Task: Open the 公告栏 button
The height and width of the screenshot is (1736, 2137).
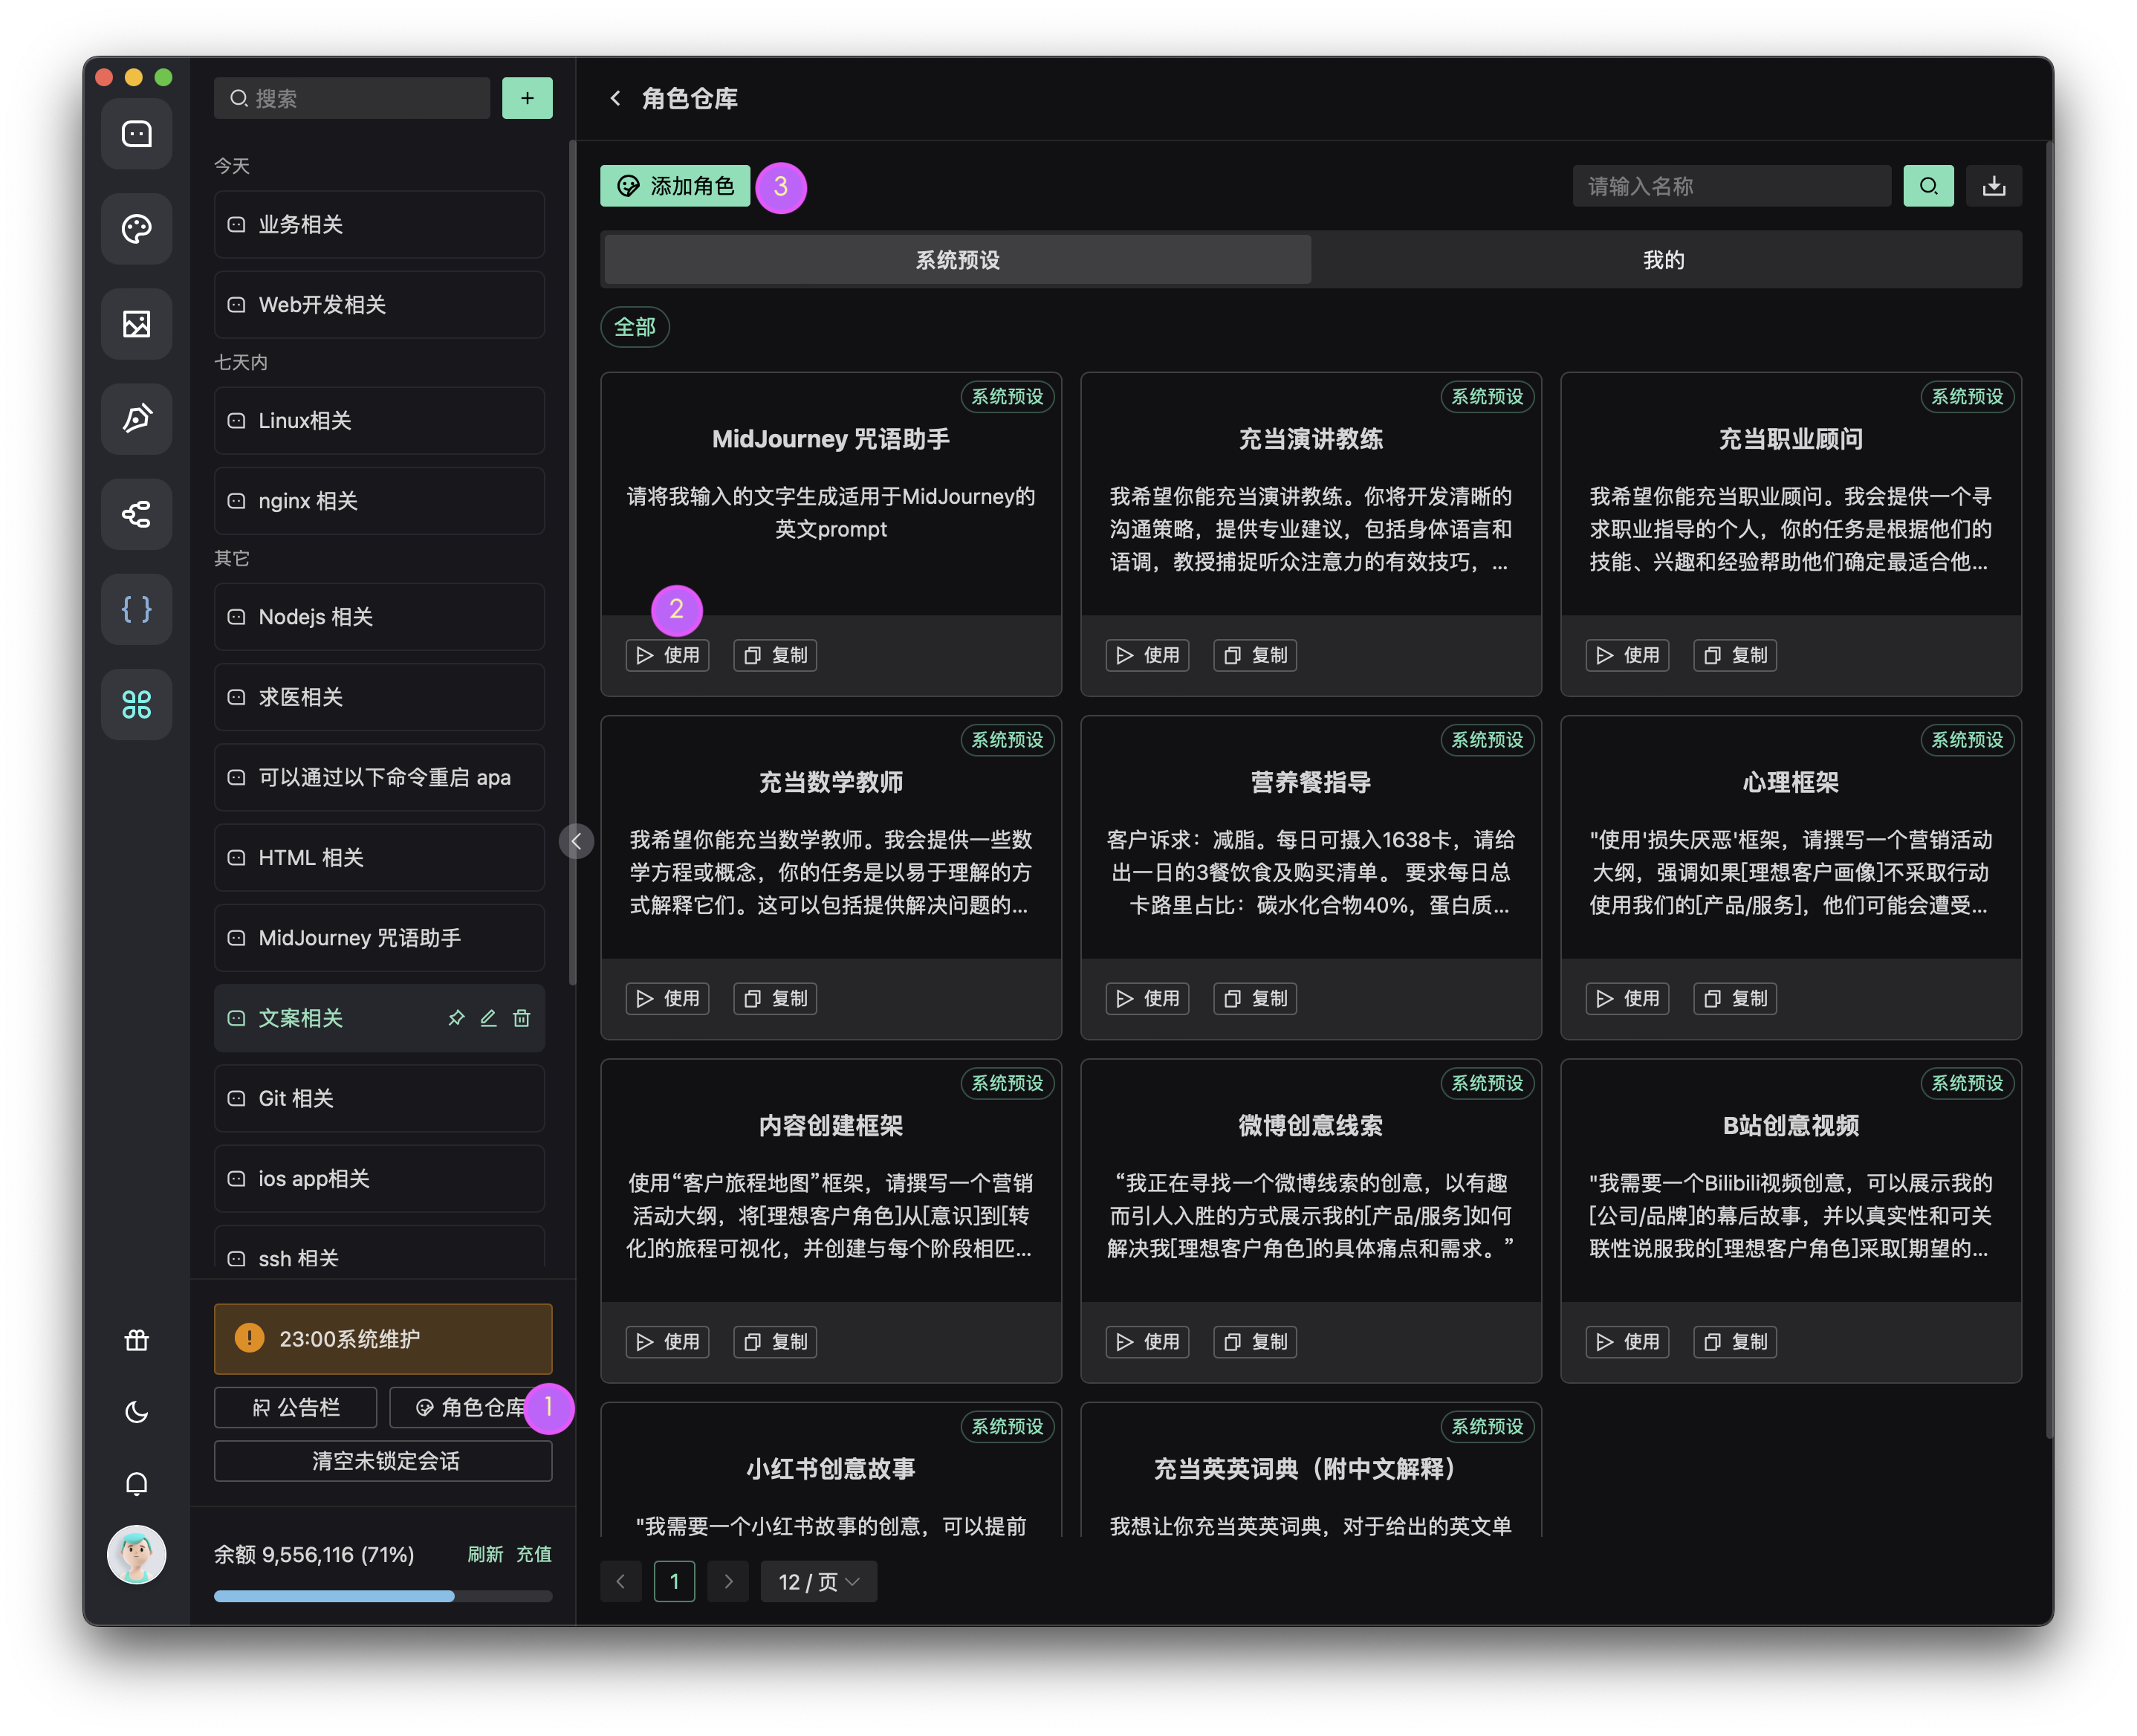Action: [x=295, y=1407]
